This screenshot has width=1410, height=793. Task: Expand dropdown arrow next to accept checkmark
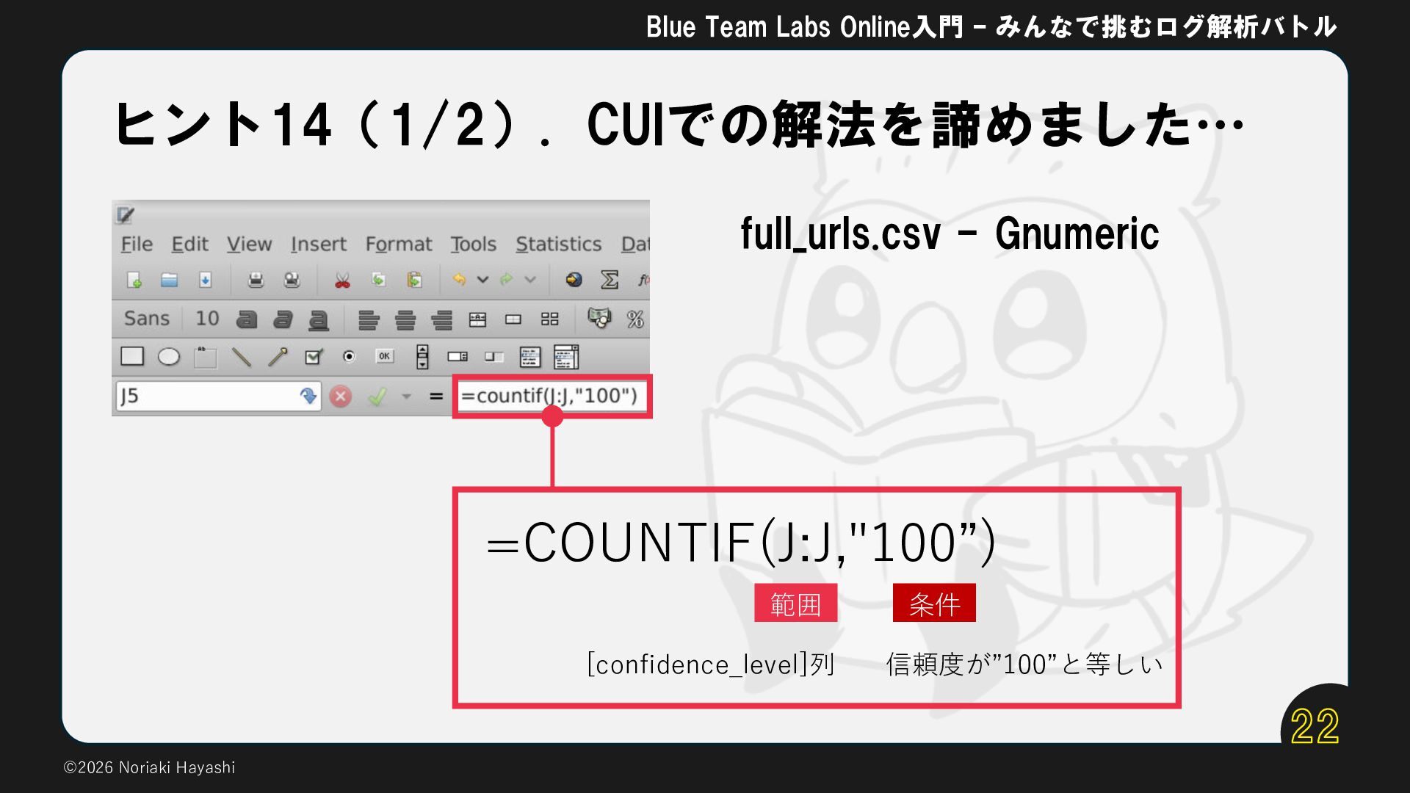[406, 396]
